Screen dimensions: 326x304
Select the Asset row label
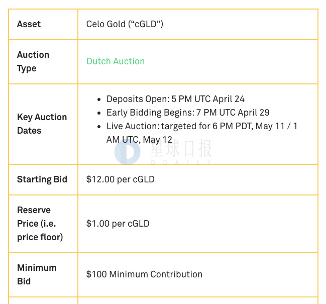29,24
